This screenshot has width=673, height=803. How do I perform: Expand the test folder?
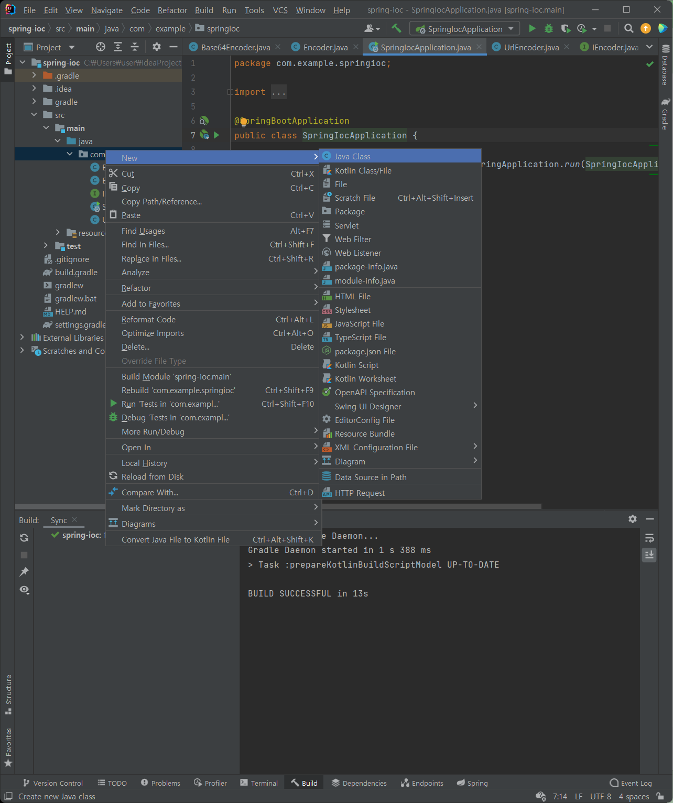[46, 246]
